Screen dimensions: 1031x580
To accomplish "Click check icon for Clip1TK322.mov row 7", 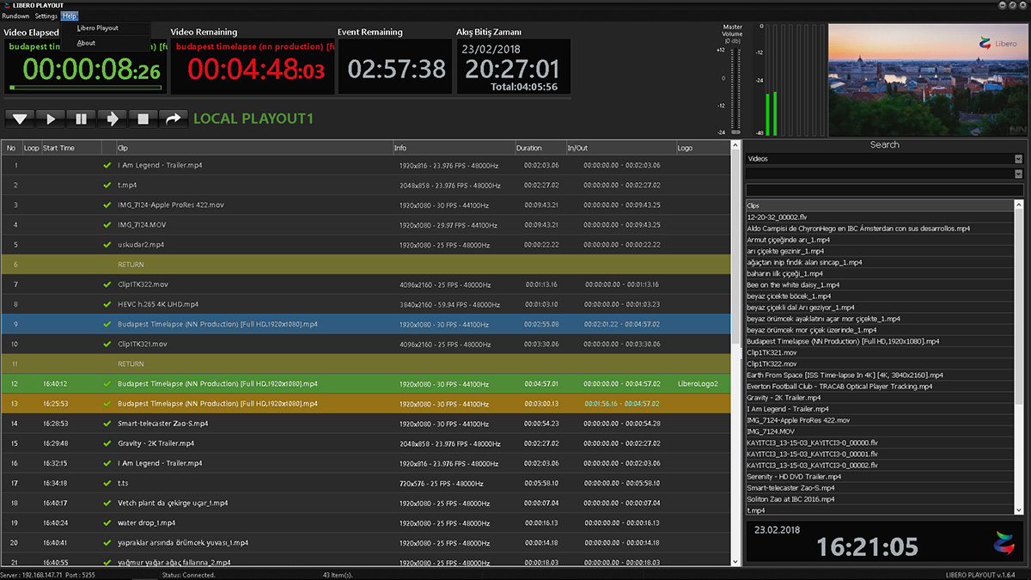I will (x=107, y=284).
